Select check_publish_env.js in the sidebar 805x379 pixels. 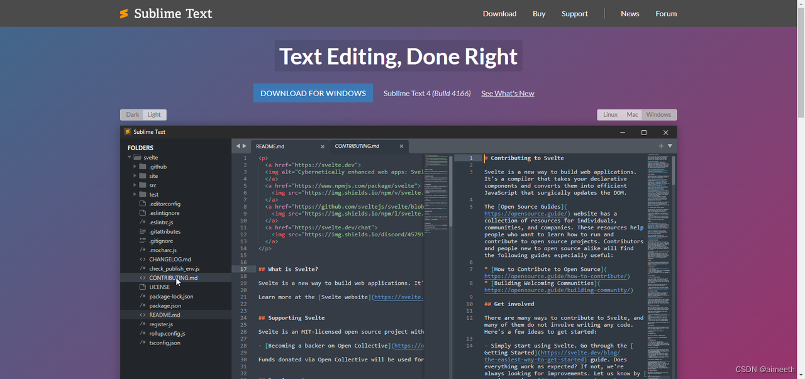click(175, 268)
